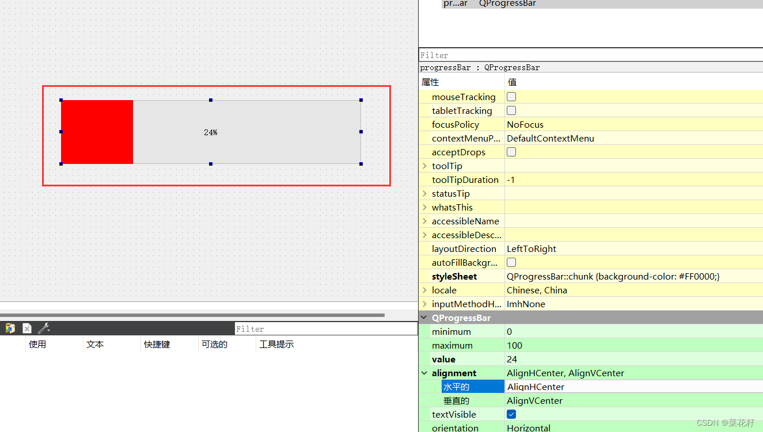Expand the locale property row

[x=425, y=290]
